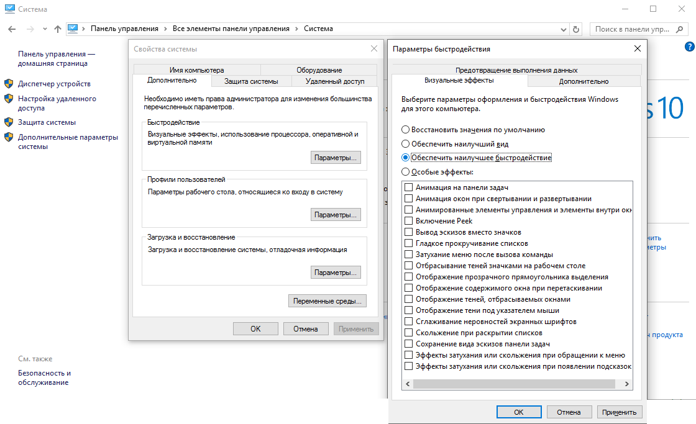The image size is (696, 424).
Task: Enable Отображение тени под указателем мыши
Action: tap(409, 310)
